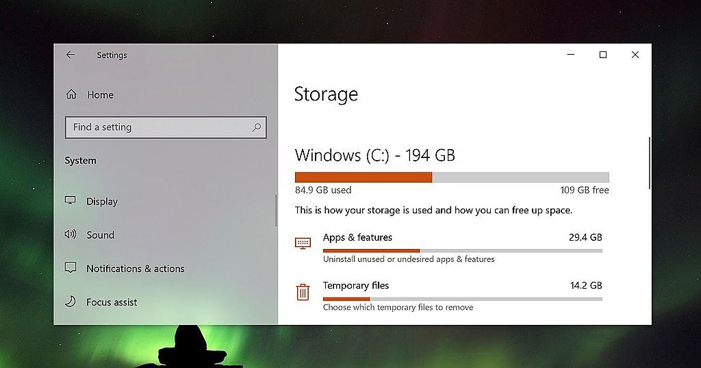Image resolution: width=701 pixels, height=368 pixels.
Task: Click the back arrow in Settings
Action: [71, 55]
